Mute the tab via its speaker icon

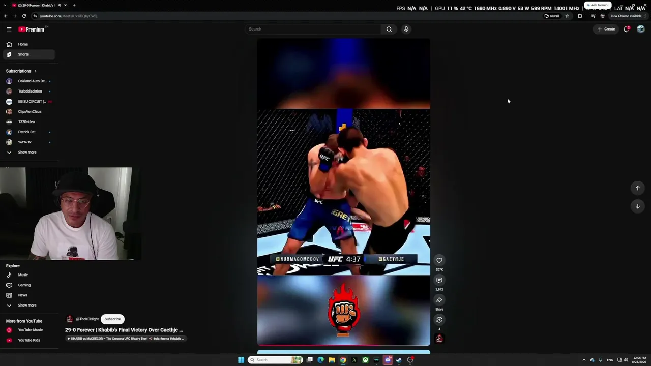(x=59, y=5)
